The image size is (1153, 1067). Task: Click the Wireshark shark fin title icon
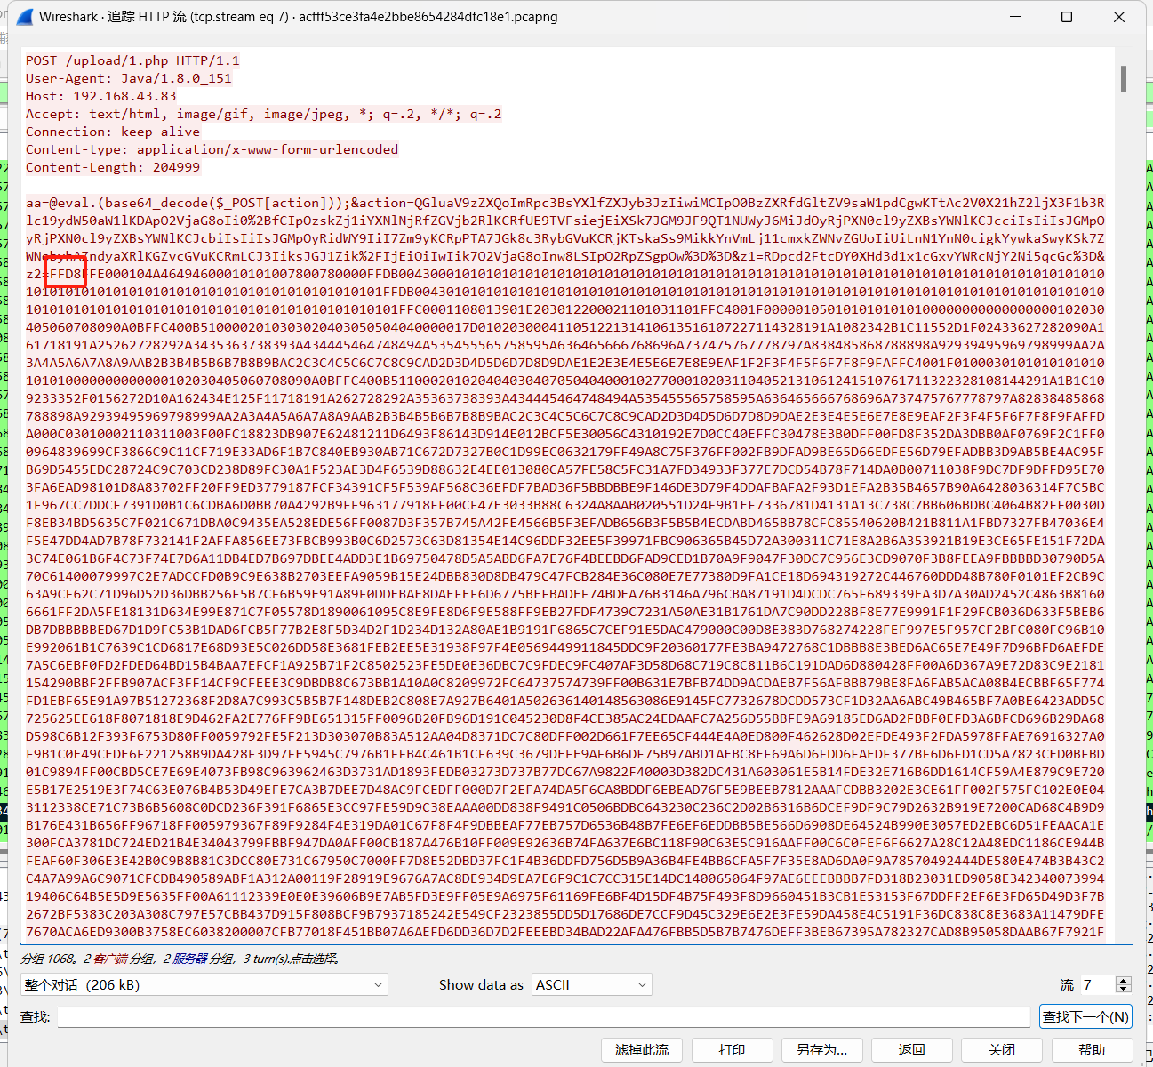(x=25, y=17)
